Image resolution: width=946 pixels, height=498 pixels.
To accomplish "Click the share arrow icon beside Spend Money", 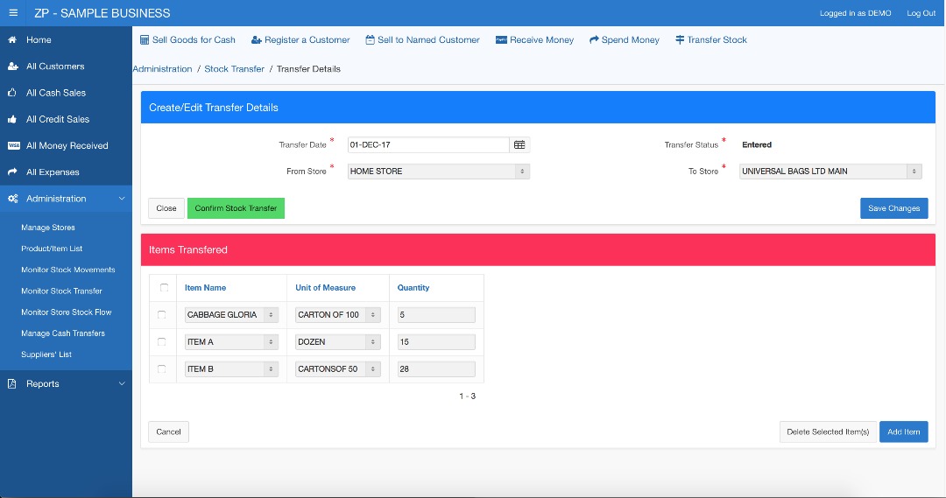I will pyautogui.click(x=594, y=39).
